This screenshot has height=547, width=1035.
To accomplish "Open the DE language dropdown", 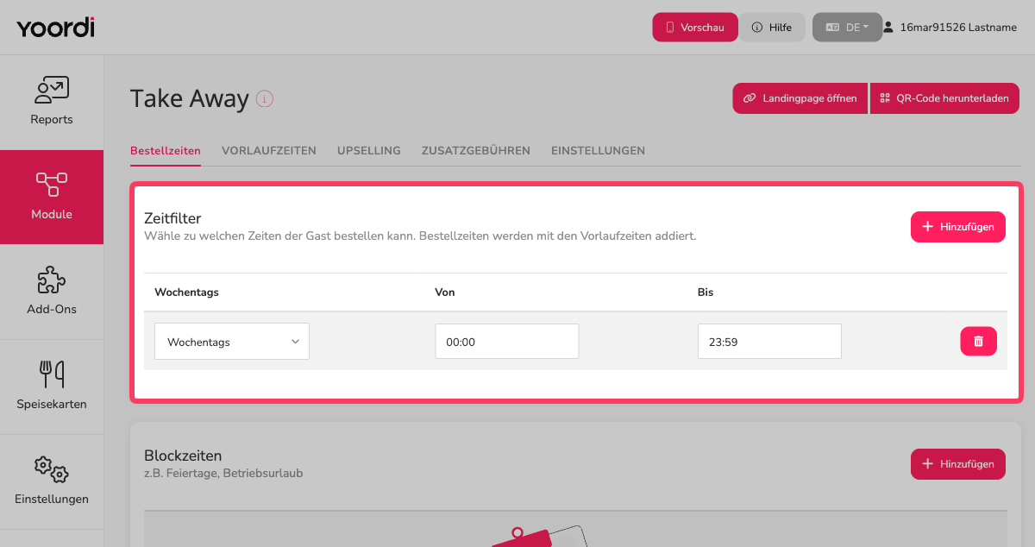I will (x=847, y=27).
